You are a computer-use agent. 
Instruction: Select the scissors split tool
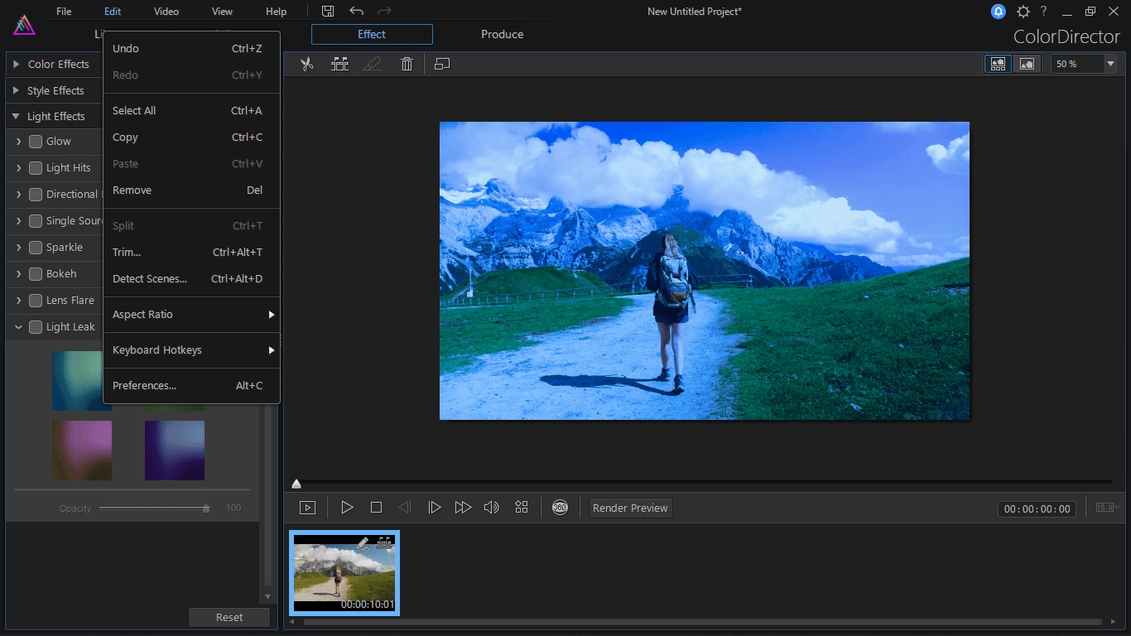point(307,64)
